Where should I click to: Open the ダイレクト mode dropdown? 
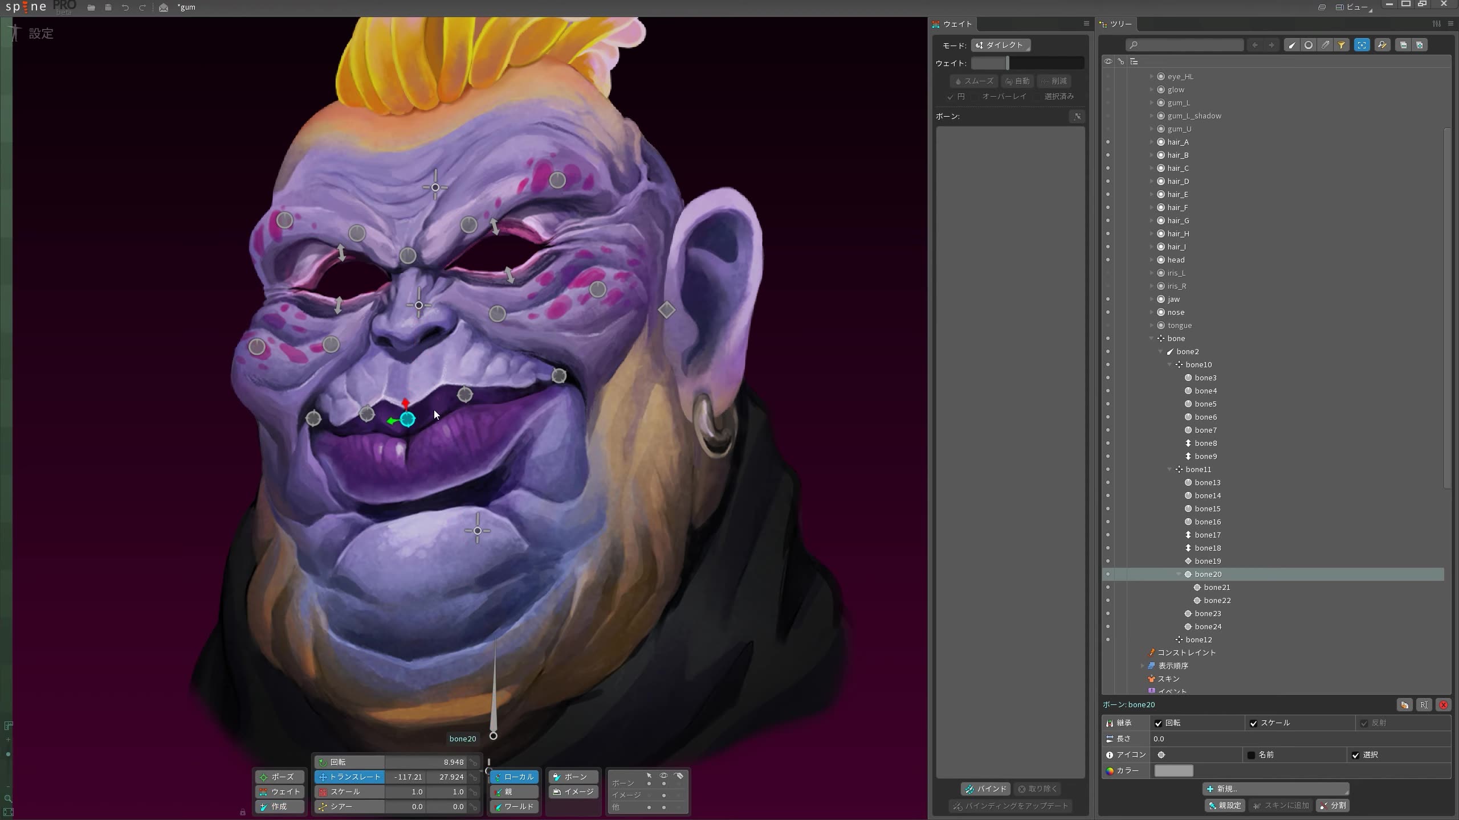[1000, 45]
